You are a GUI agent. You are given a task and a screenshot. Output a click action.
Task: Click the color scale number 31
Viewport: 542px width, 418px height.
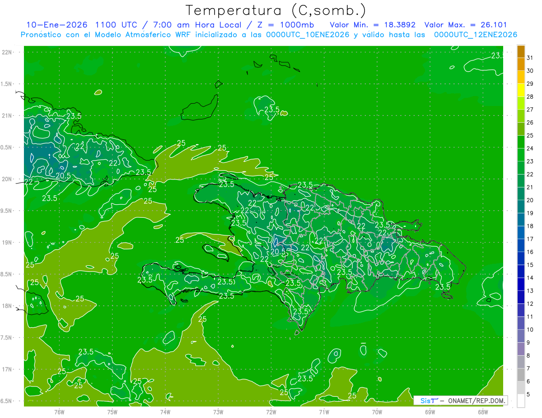[530, 58]
